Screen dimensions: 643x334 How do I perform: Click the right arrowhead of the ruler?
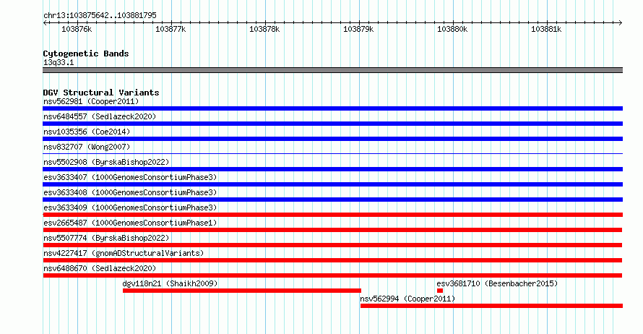[x=621, y=22]
